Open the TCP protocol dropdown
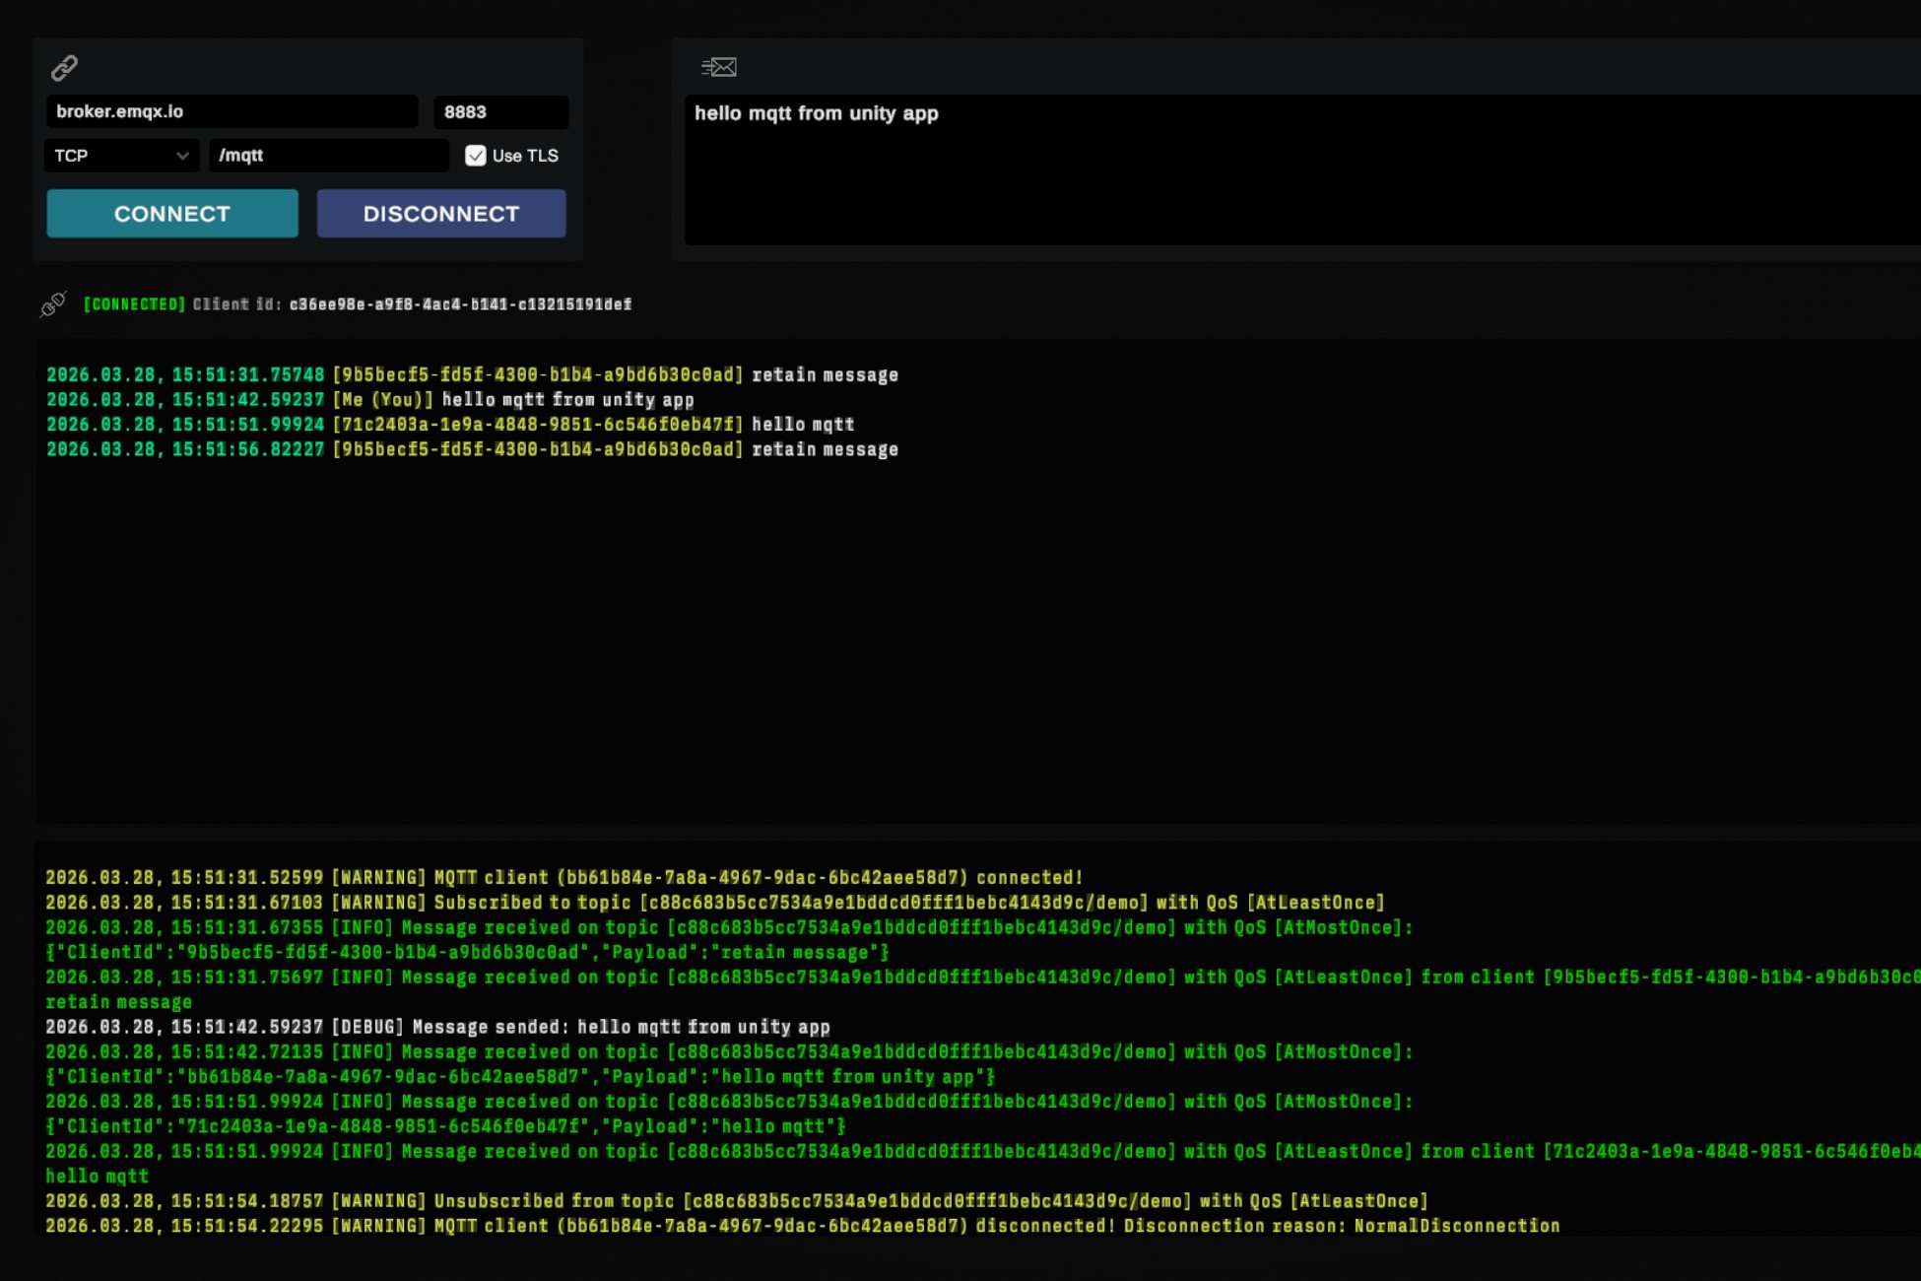Image resolution: width=1921 pixels, height=1281 pixels. [x=122, y=156]
